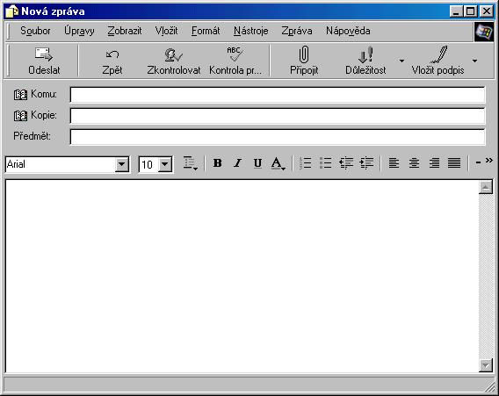Open the Zpráva menu
This screenshot has height=396, width=499.
pyautogui.click(x=297, y=32)
